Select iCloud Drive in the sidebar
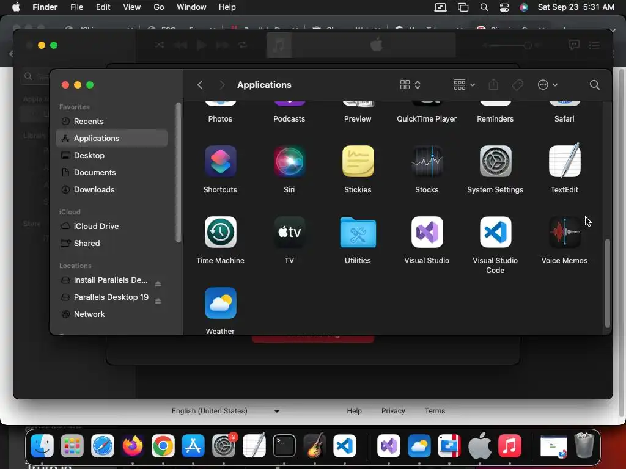The width and height of the screenshot is (626, 469). [112, 226]
